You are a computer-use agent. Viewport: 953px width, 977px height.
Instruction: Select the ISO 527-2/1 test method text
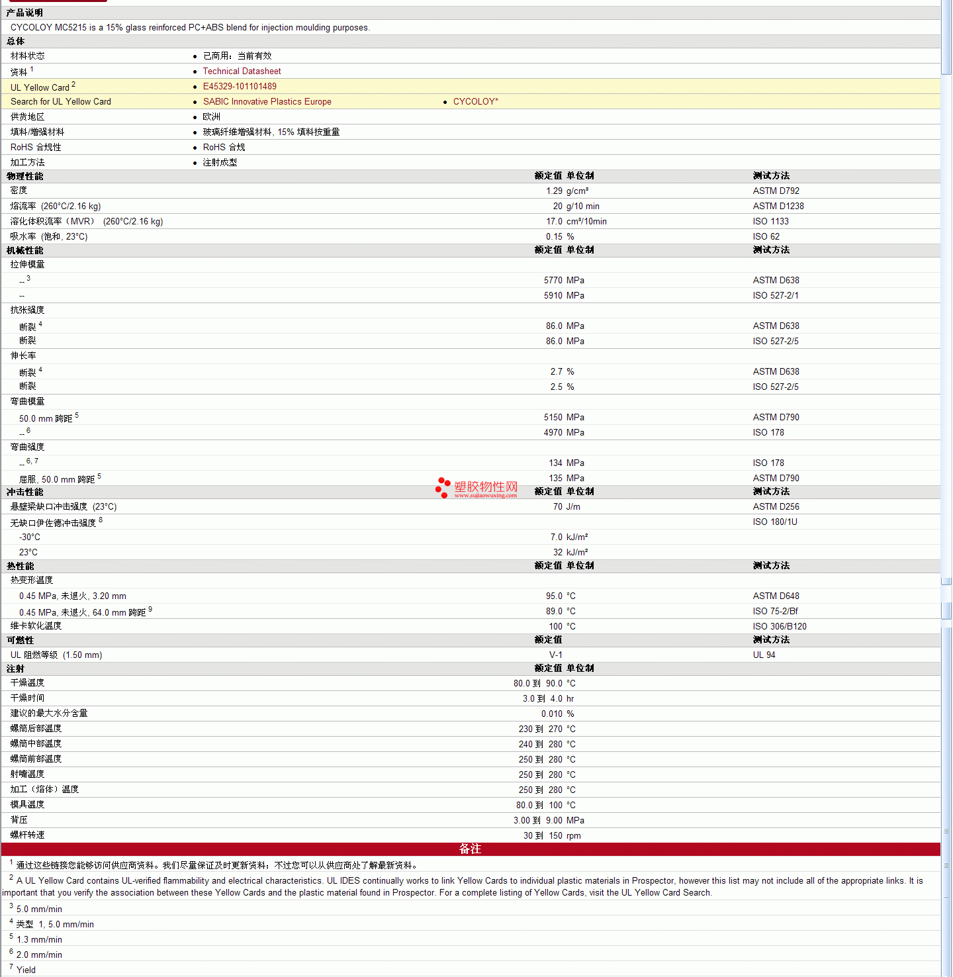[x=775, y=296]
